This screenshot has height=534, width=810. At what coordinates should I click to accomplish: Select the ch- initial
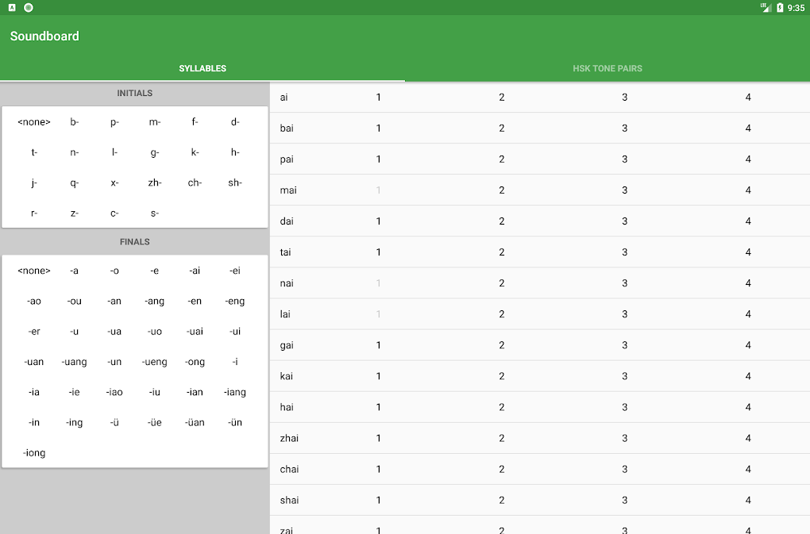coord(195,182)
